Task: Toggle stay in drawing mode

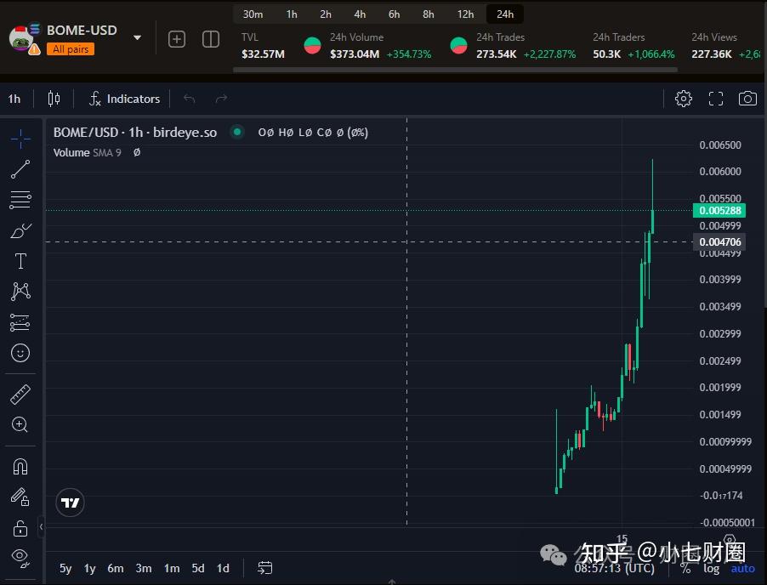Action: click(20, 497)
